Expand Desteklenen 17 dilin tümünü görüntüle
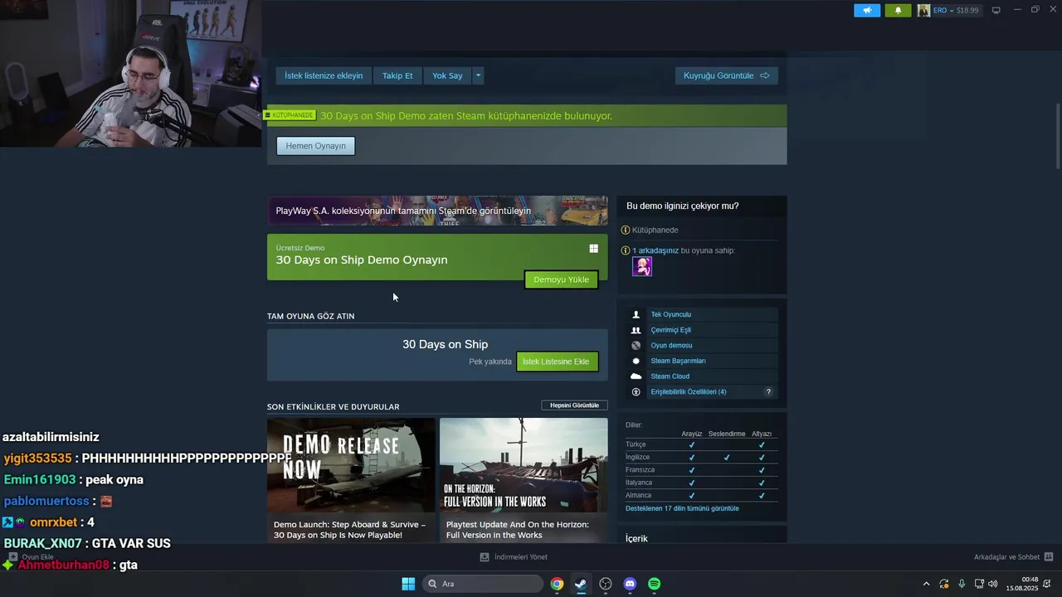 tap(682, 508)
